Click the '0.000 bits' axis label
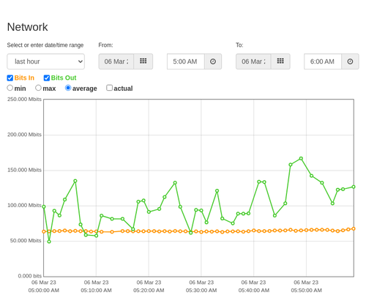 [x=30, y=276]
